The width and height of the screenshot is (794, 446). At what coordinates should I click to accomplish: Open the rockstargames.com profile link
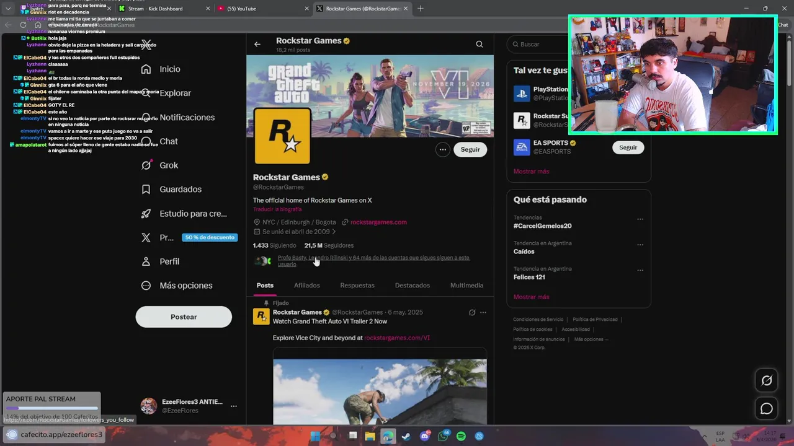pyautogui.click(x=378, y=222)
